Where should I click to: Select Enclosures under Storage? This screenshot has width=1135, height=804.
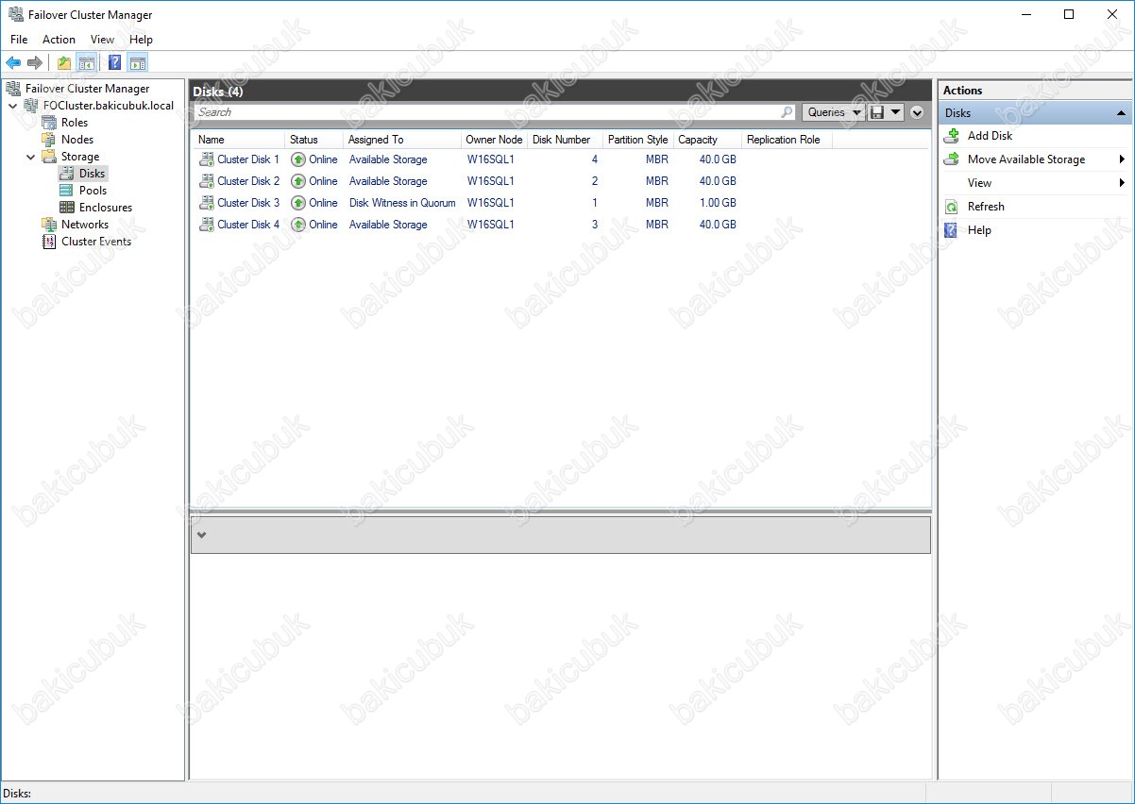pyautogui.click(x=106, y=208)
